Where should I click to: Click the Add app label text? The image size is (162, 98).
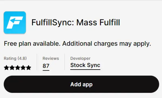pos(82,84)
